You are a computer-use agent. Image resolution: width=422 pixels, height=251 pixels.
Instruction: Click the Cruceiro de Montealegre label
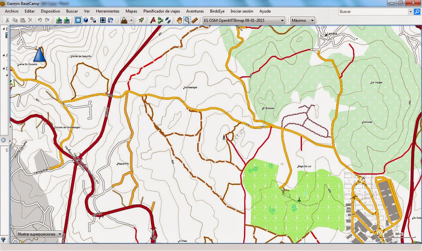click(67, 127)
